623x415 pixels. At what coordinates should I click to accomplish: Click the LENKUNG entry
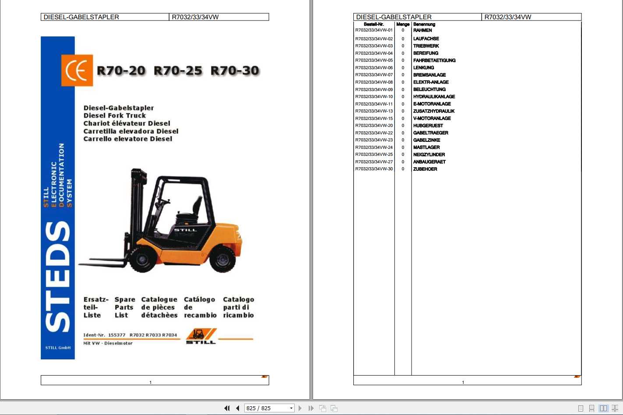[424, 68]
